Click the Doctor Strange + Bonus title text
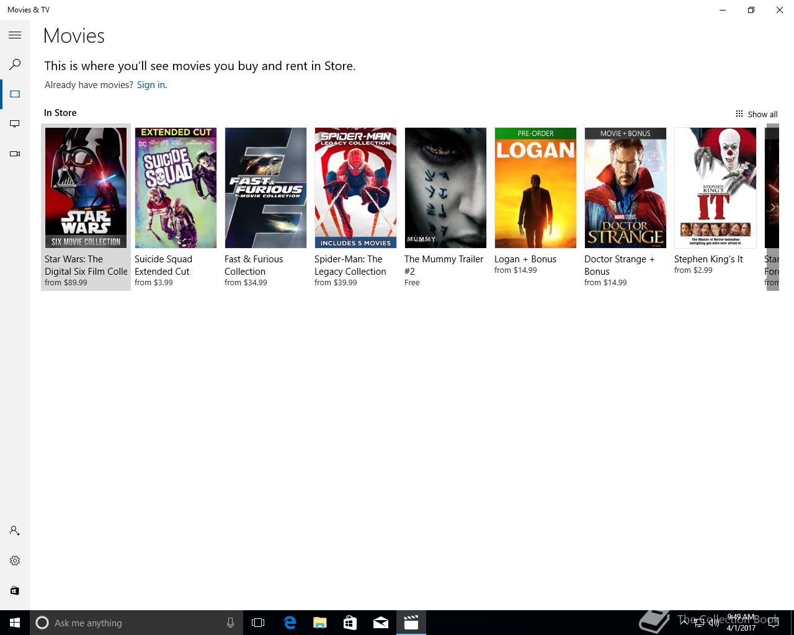The image size is (794, 635). (x=619, y=265)
